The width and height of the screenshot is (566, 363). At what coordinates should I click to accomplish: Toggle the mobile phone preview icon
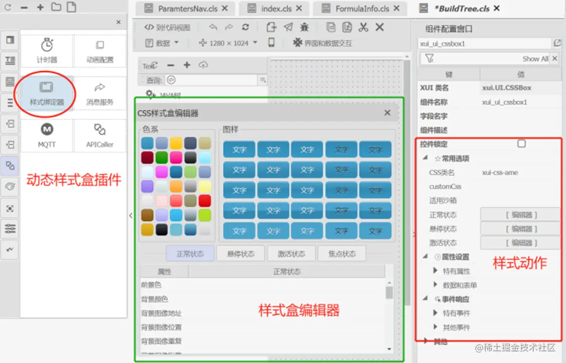coord(271,43)
